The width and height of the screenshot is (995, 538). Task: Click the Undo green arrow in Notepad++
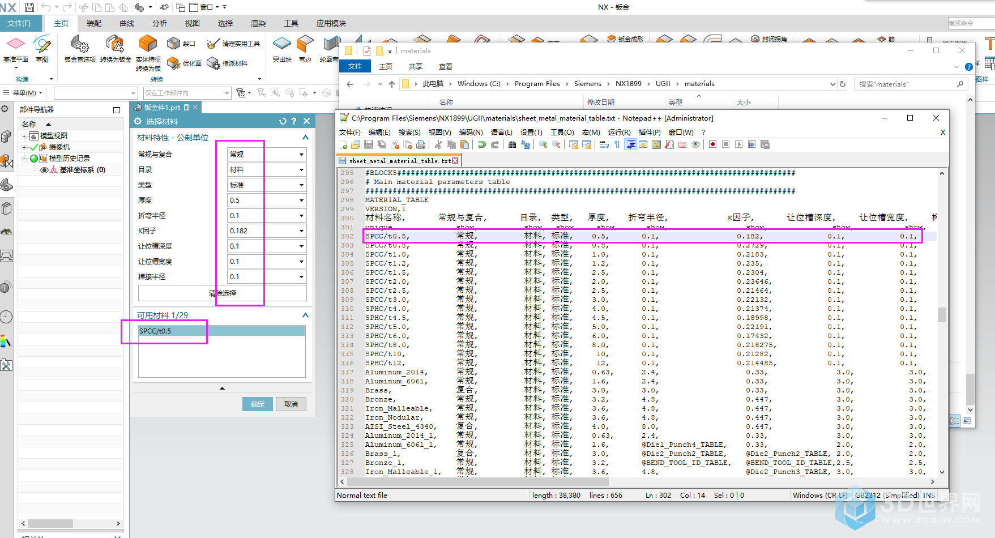click(482, 144)
